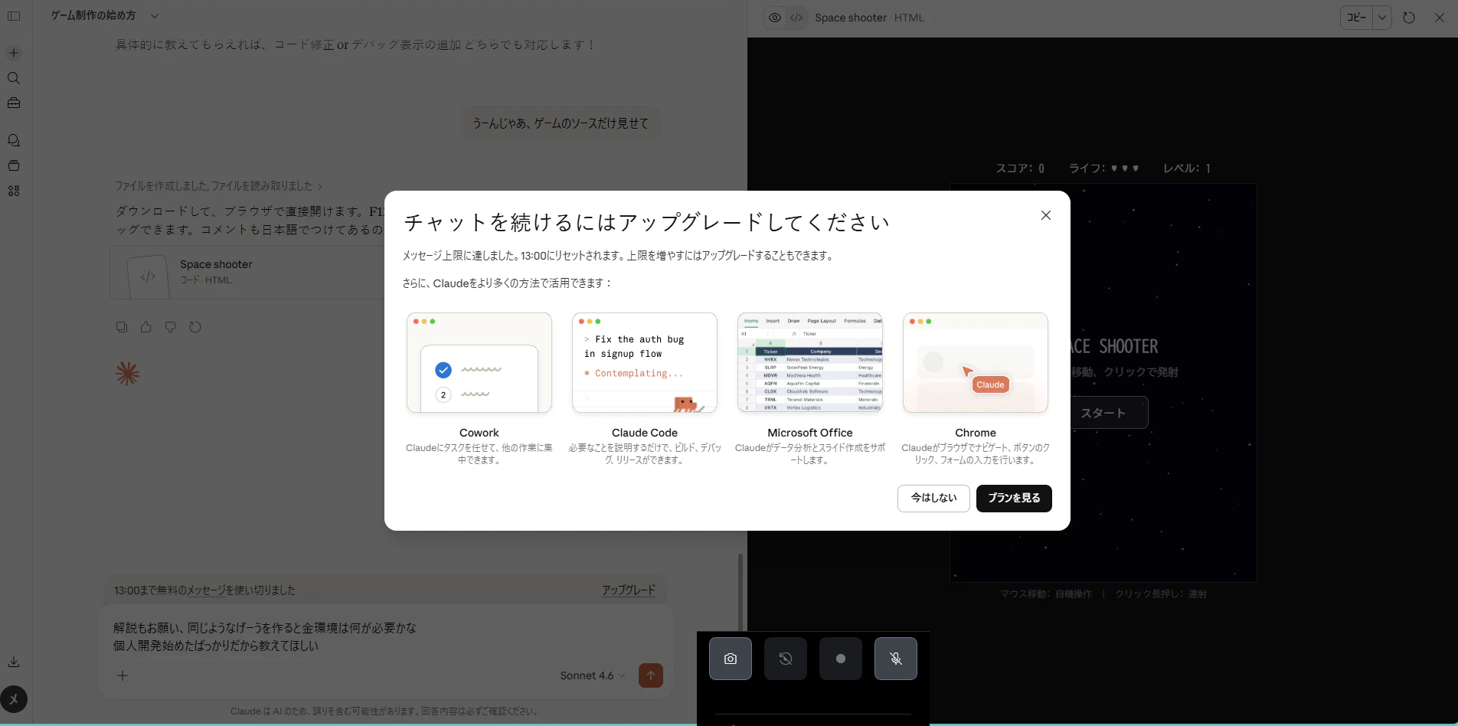
Task: Open the user avatar at sidebar bottom
Action: coord(14,699)
